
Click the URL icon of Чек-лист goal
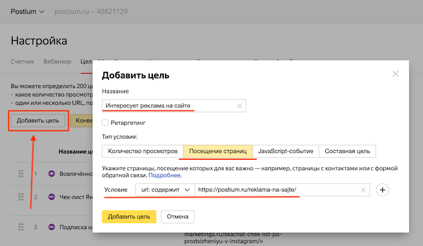click(x=51, y=197)
